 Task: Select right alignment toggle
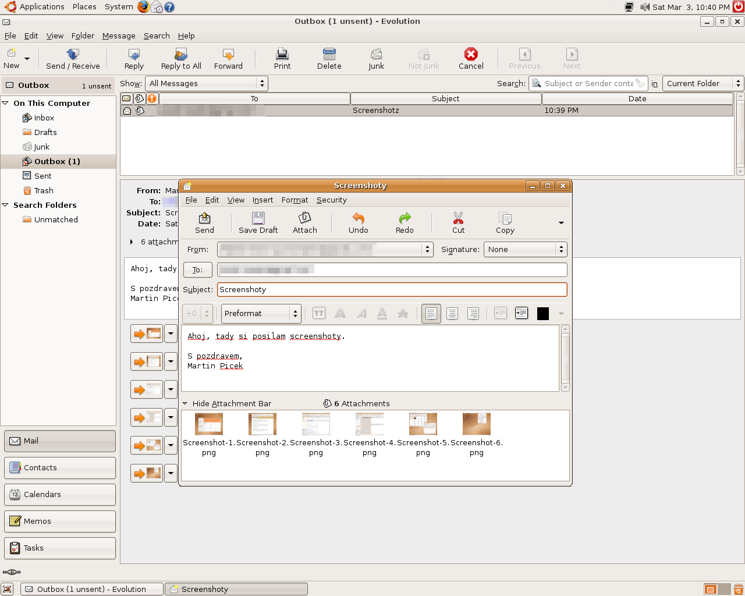pos(473,313)
